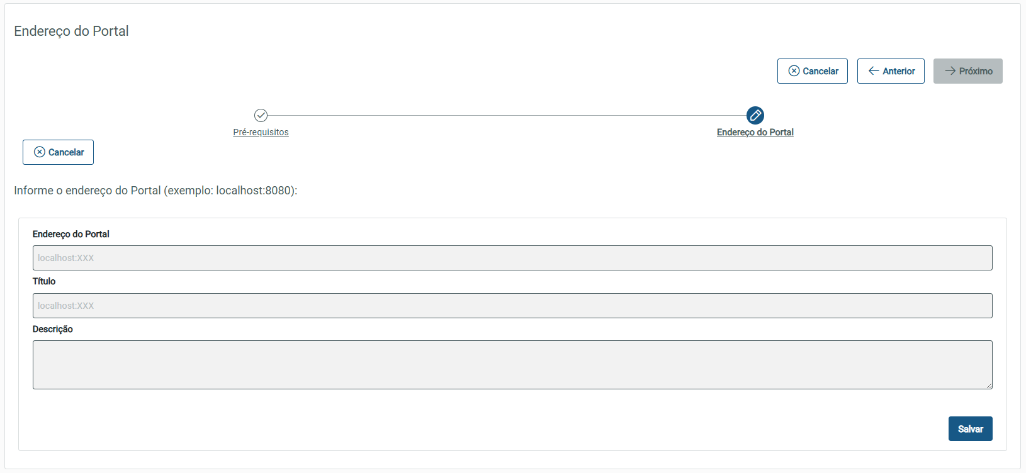Click the Endereço do Portal page heading
Viewport: 1026px width, 473px height.
point(71,31)
